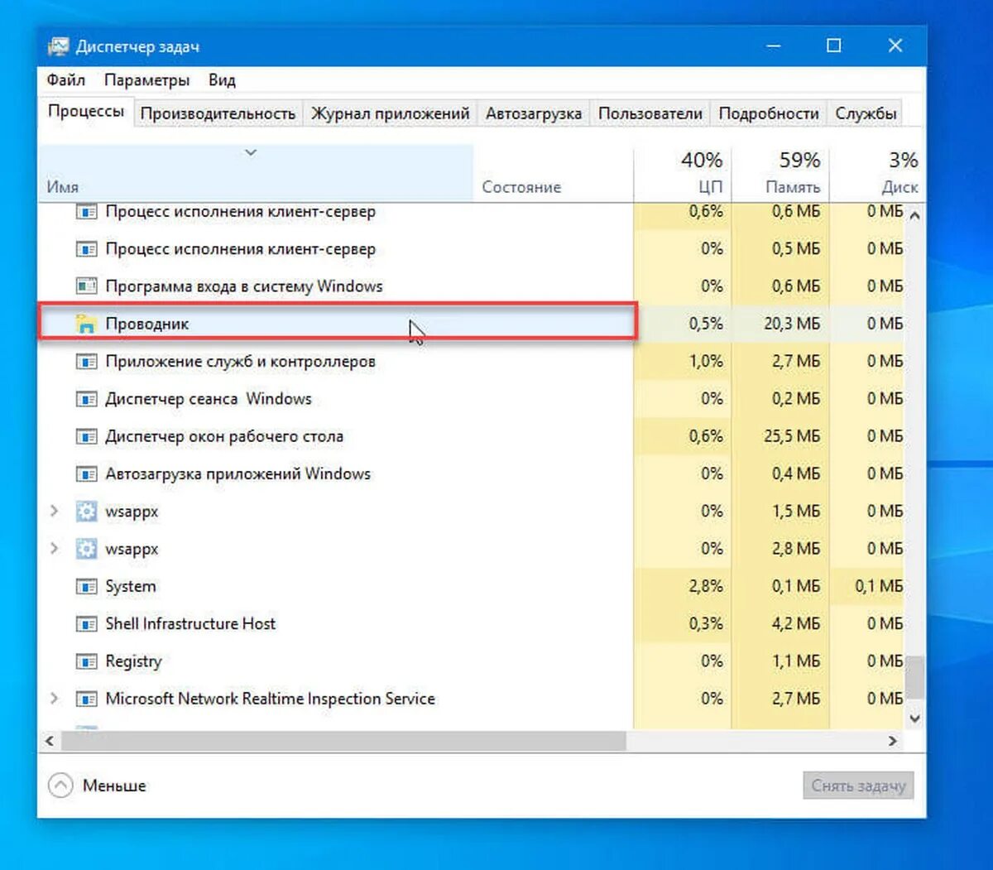Click the vertical scrollbar down arrow
This screenshot has height=870, width=993.
914,719
